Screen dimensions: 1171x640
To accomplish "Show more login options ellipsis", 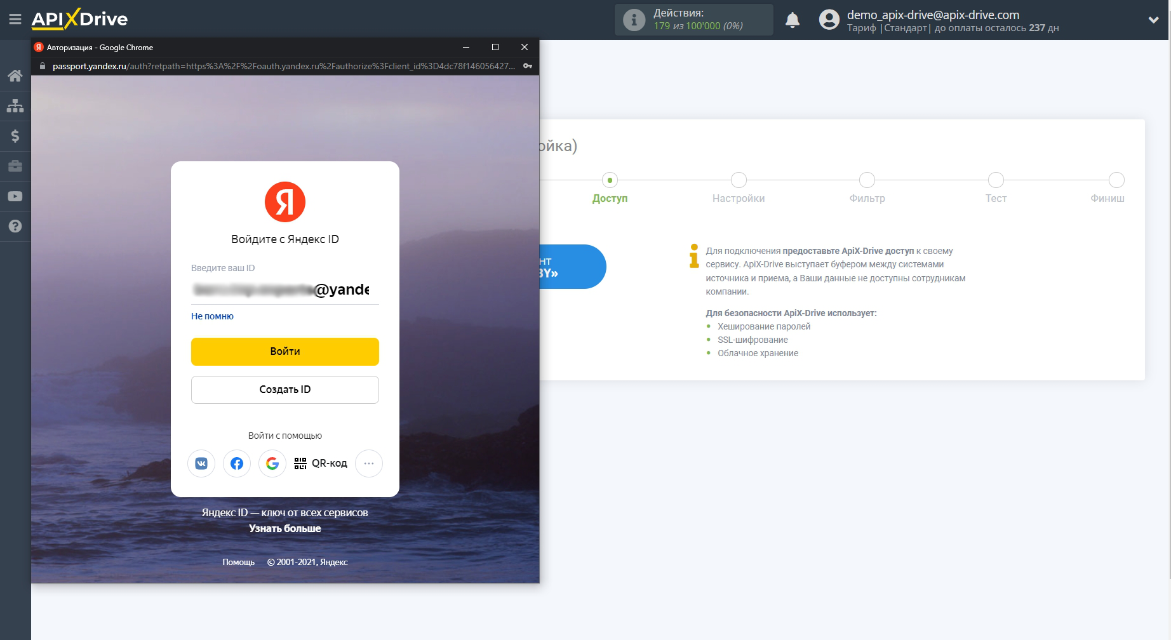I will coord(369,463).
